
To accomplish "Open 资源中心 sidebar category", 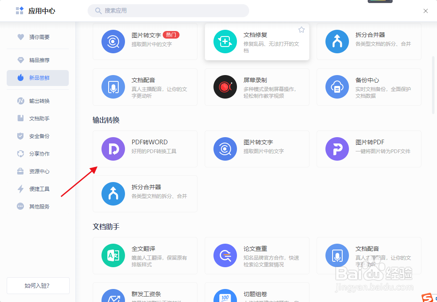I will click(x=38, y=171).
